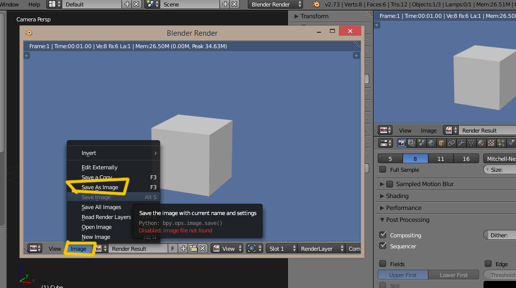Add new scene plus icon after Scene
Viewport: 516px width, 288px height.
225,4
